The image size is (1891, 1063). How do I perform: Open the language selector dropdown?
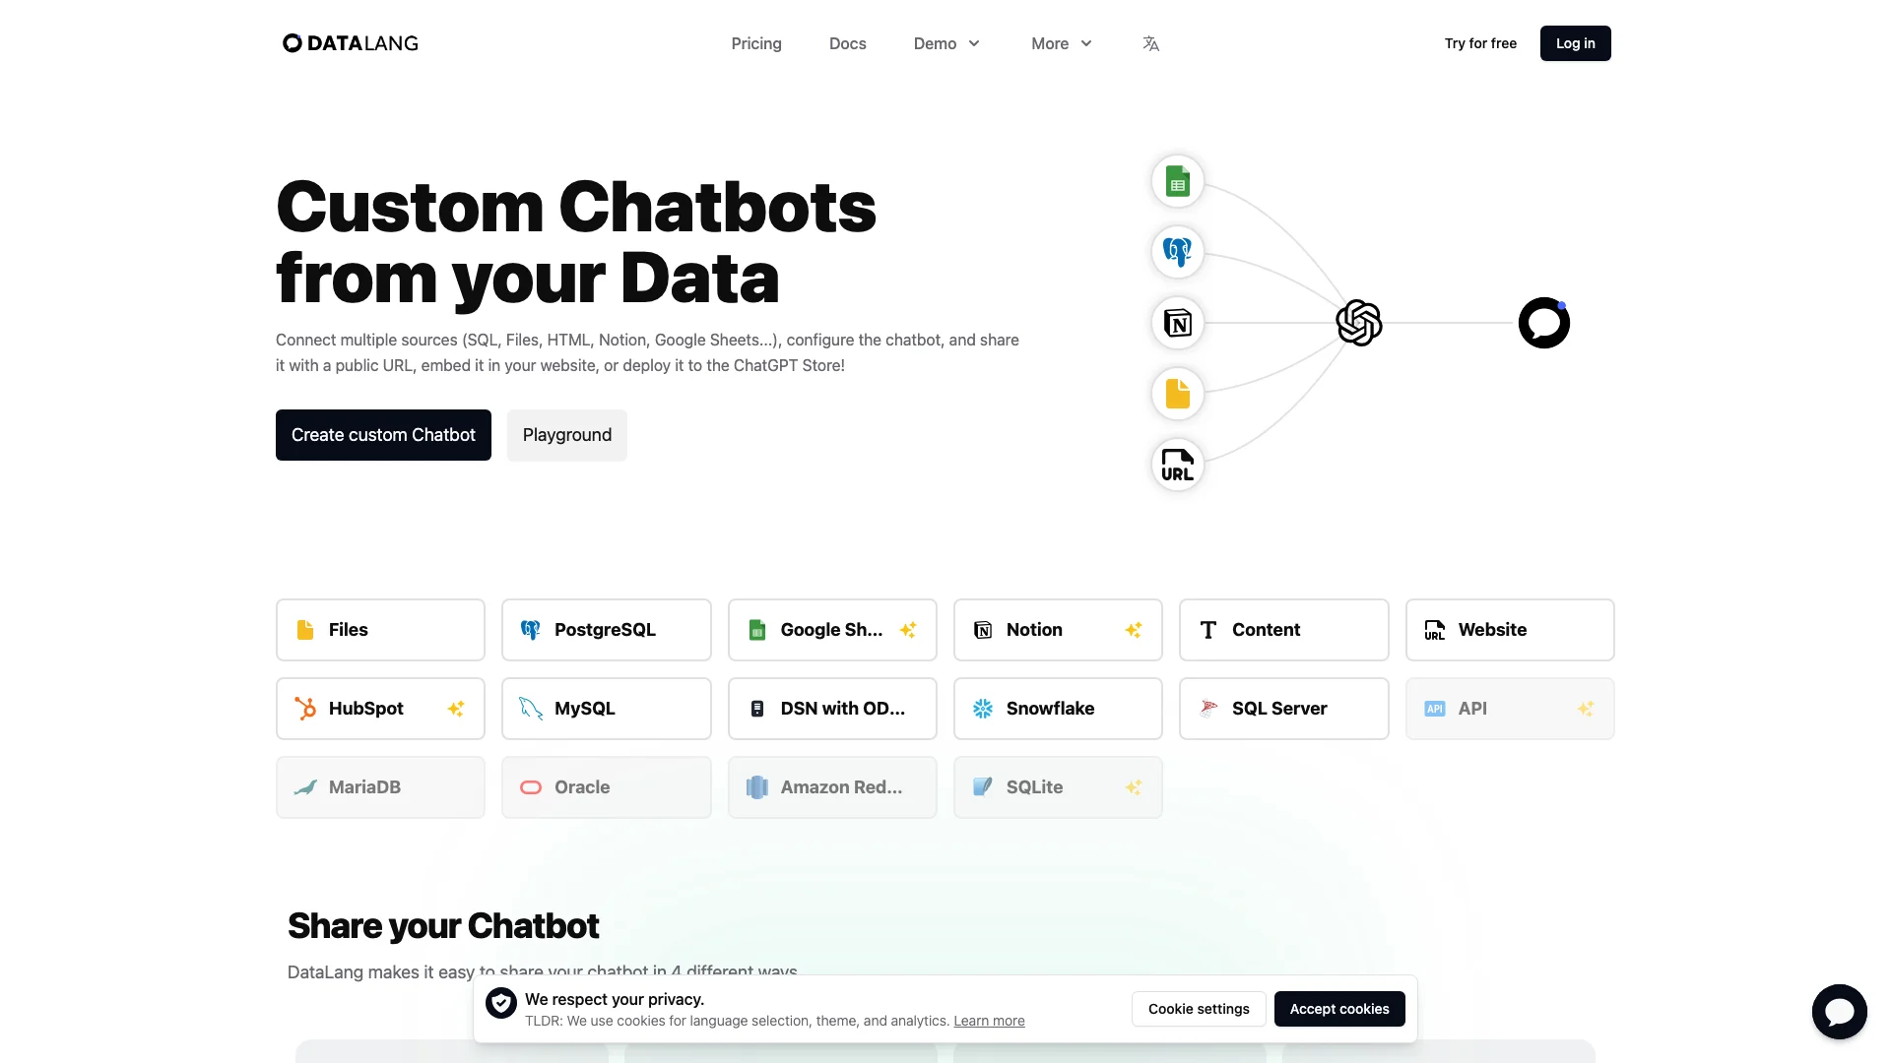[1150, 43]
